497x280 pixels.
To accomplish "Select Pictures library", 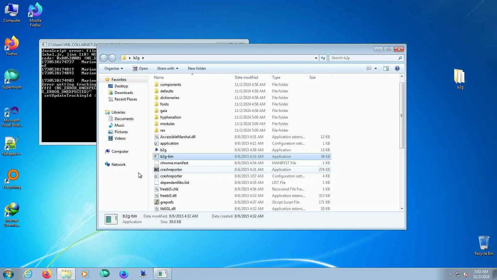I will (121, 132).
